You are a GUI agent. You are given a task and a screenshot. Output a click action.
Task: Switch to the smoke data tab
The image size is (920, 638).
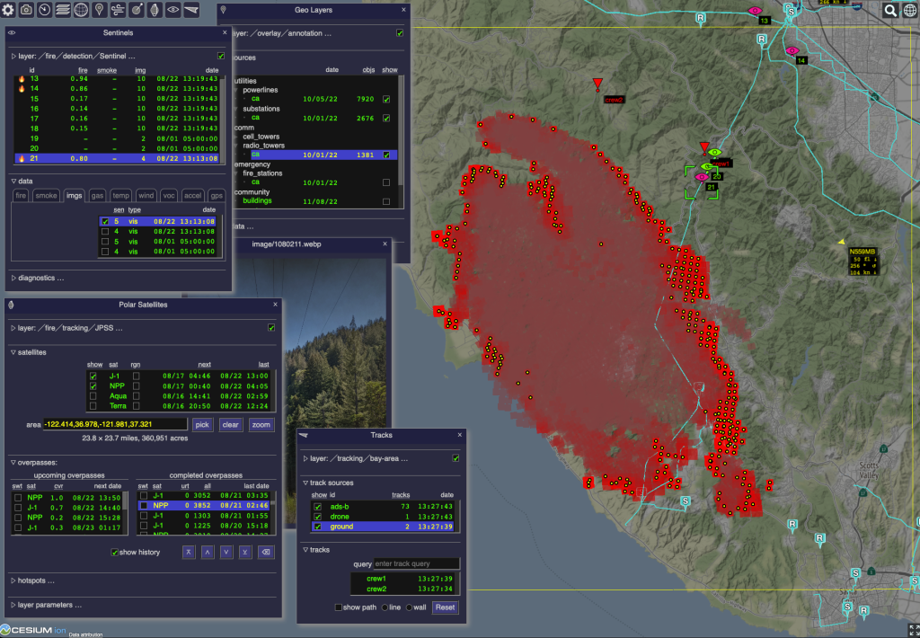click(x=46, y=196)
